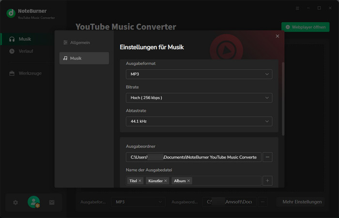This screenshot has width=339, height=218.
Task: Click the settings dialog scrollbar
Action: coord(283,99)
